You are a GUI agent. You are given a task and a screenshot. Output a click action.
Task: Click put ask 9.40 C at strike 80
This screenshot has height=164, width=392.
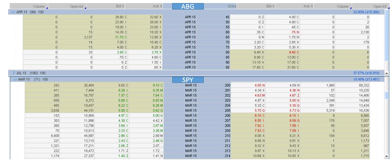tap(295, 52)
